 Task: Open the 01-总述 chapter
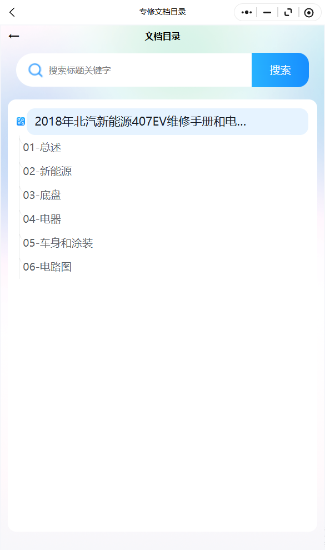(42, 147)
